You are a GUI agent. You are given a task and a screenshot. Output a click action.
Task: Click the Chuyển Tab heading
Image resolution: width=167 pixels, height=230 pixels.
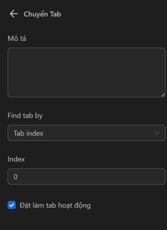[x=42, y=14]
